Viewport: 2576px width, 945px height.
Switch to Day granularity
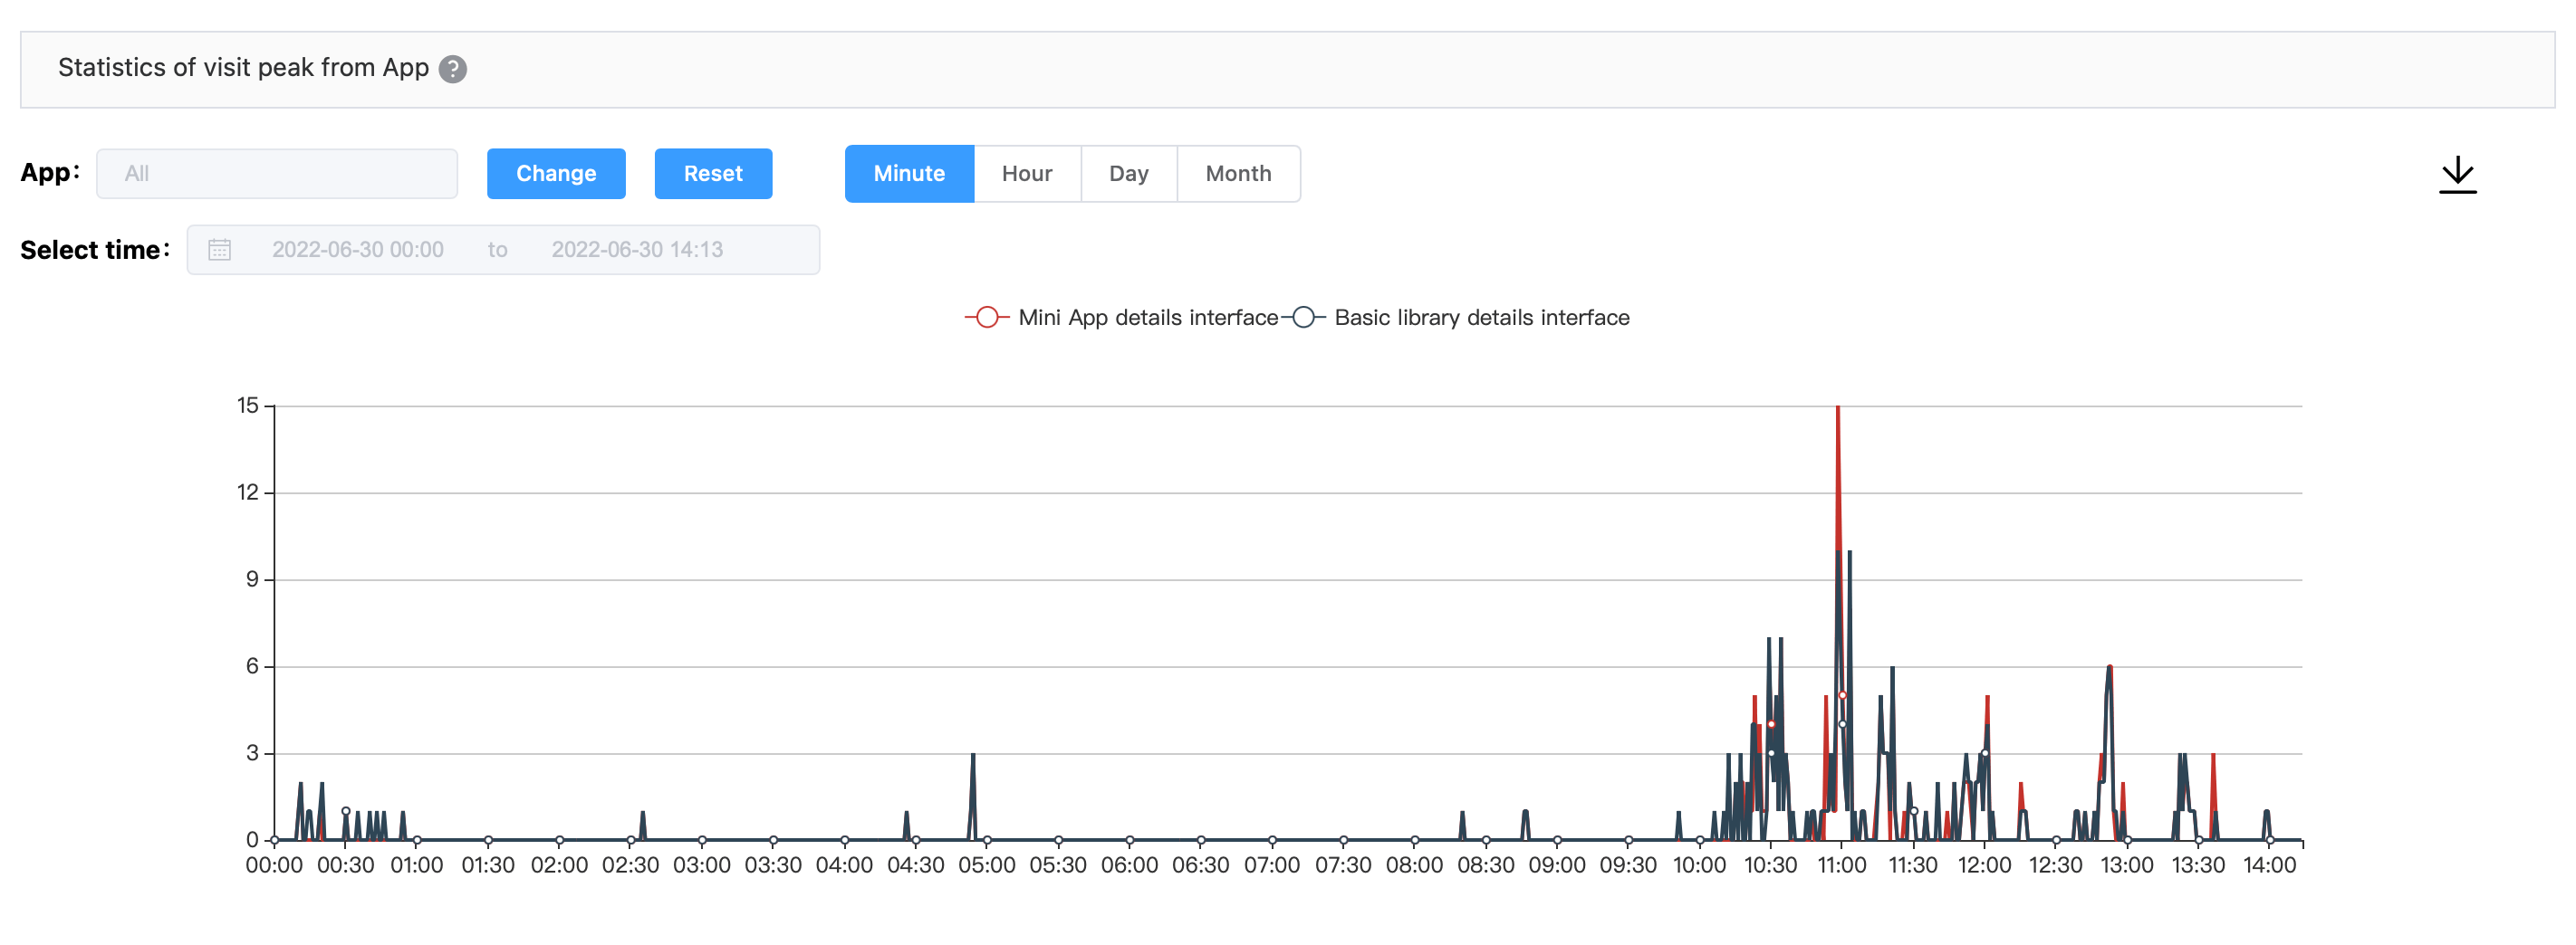[x=1129, y=174]
